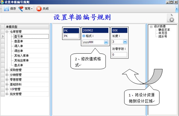The image size is (179, 116).
Task: Open the yyyyMM format dropdown
Action: click(x=106, y=42)
